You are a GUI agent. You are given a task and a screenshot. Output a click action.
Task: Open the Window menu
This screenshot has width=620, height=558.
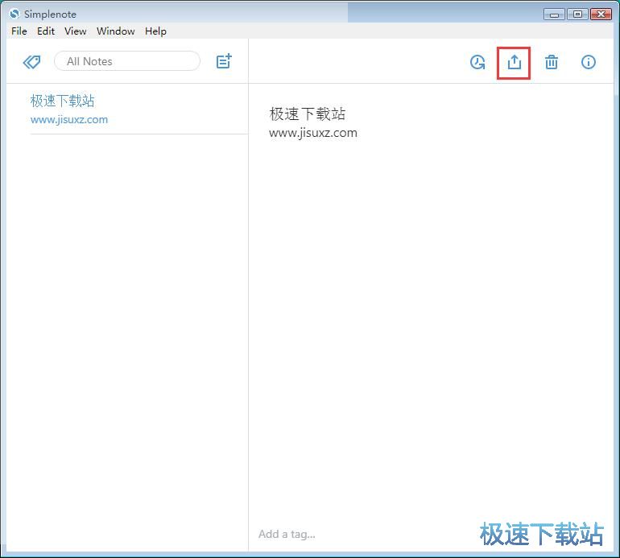[115, 31]
